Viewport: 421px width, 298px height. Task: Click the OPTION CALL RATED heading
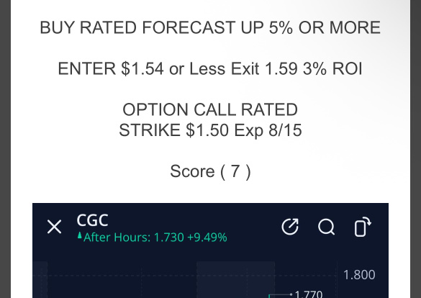pyautogui.click(x=210, y=109)
